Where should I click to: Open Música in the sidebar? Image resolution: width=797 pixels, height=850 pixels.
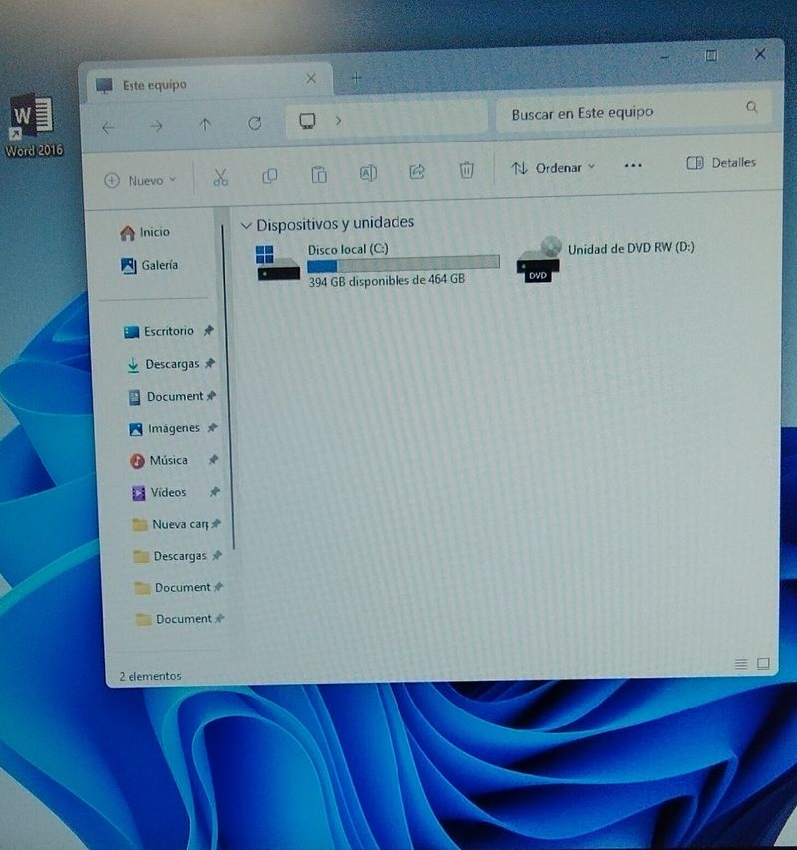[158, 460]
